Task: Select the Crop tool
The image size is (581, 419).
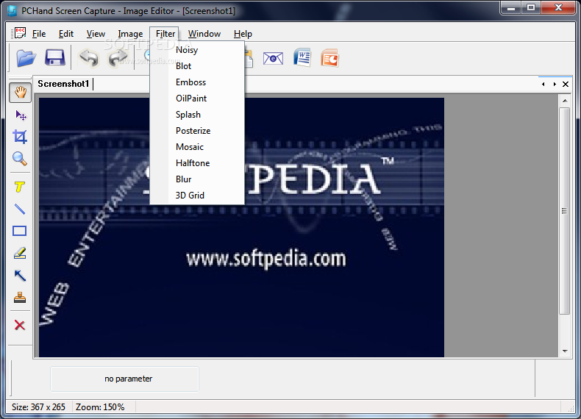Action: pos(20,137)
